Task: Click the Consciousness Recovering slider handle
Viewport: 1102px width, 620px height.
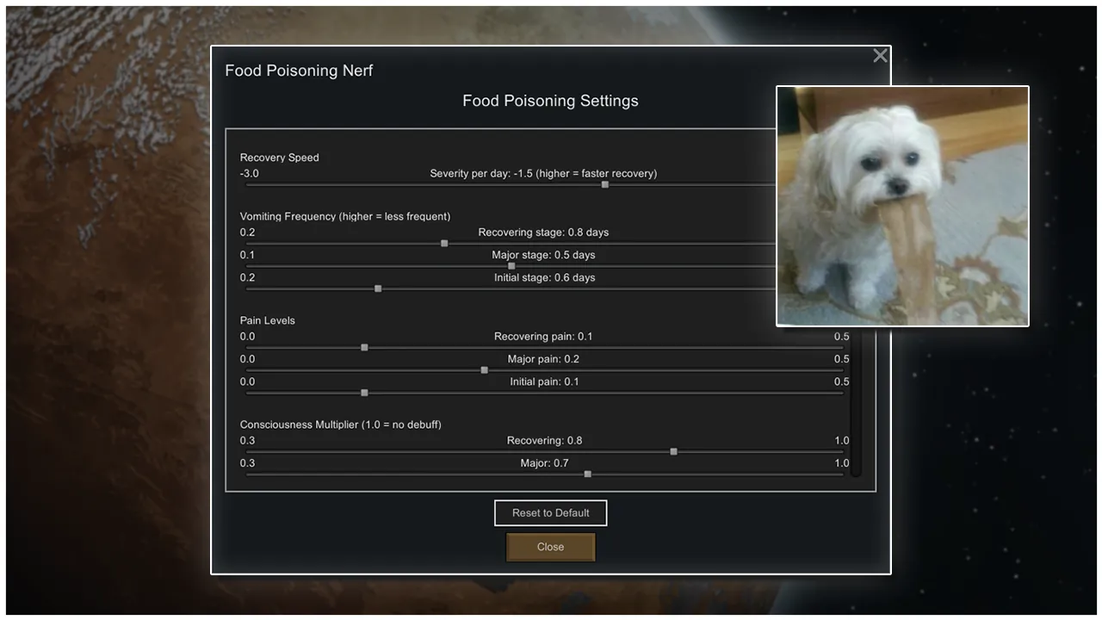Action: (673, 452)
